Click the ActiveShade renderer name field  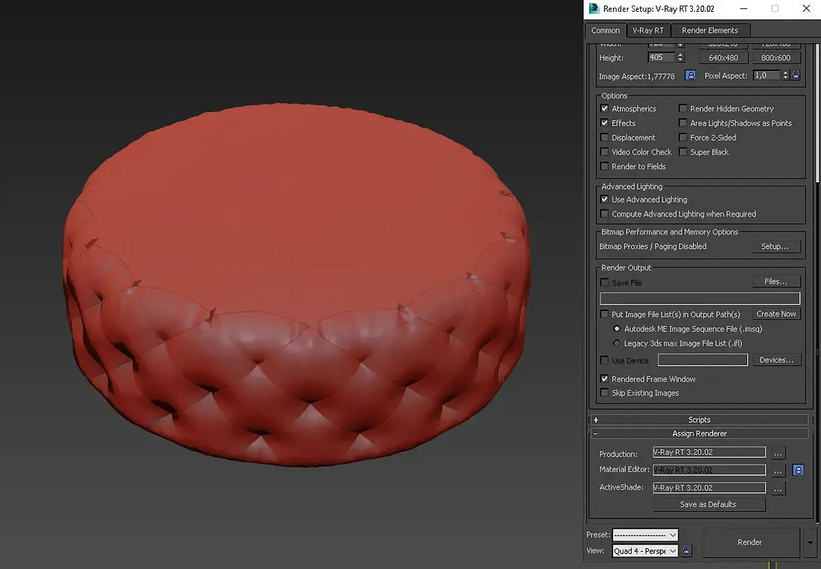point(709,488)
